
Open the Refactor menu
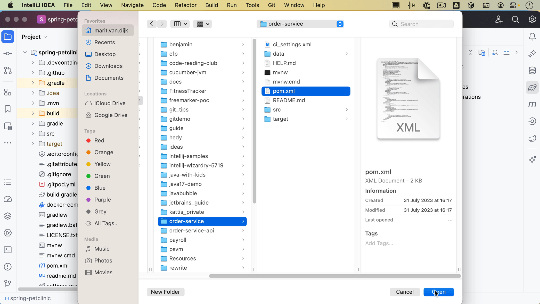(185, 5)
